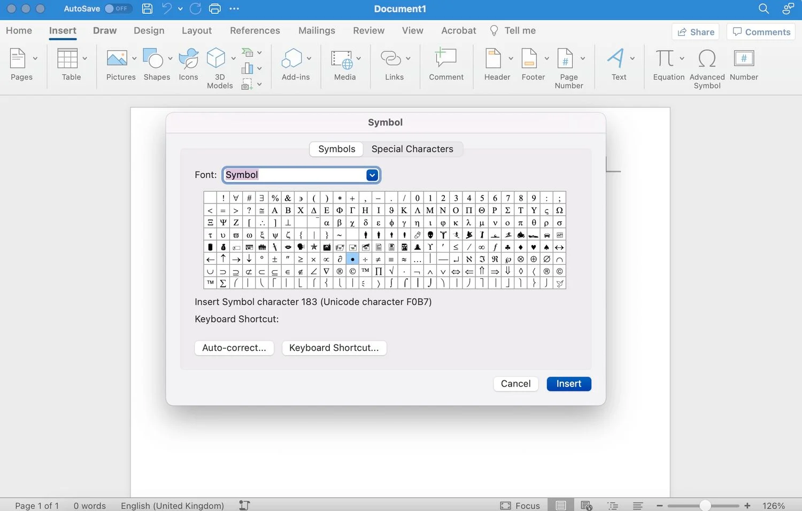Toggle the AutoSave switch
The height and width of the screenshot is (511, 802).
(118, 9)
